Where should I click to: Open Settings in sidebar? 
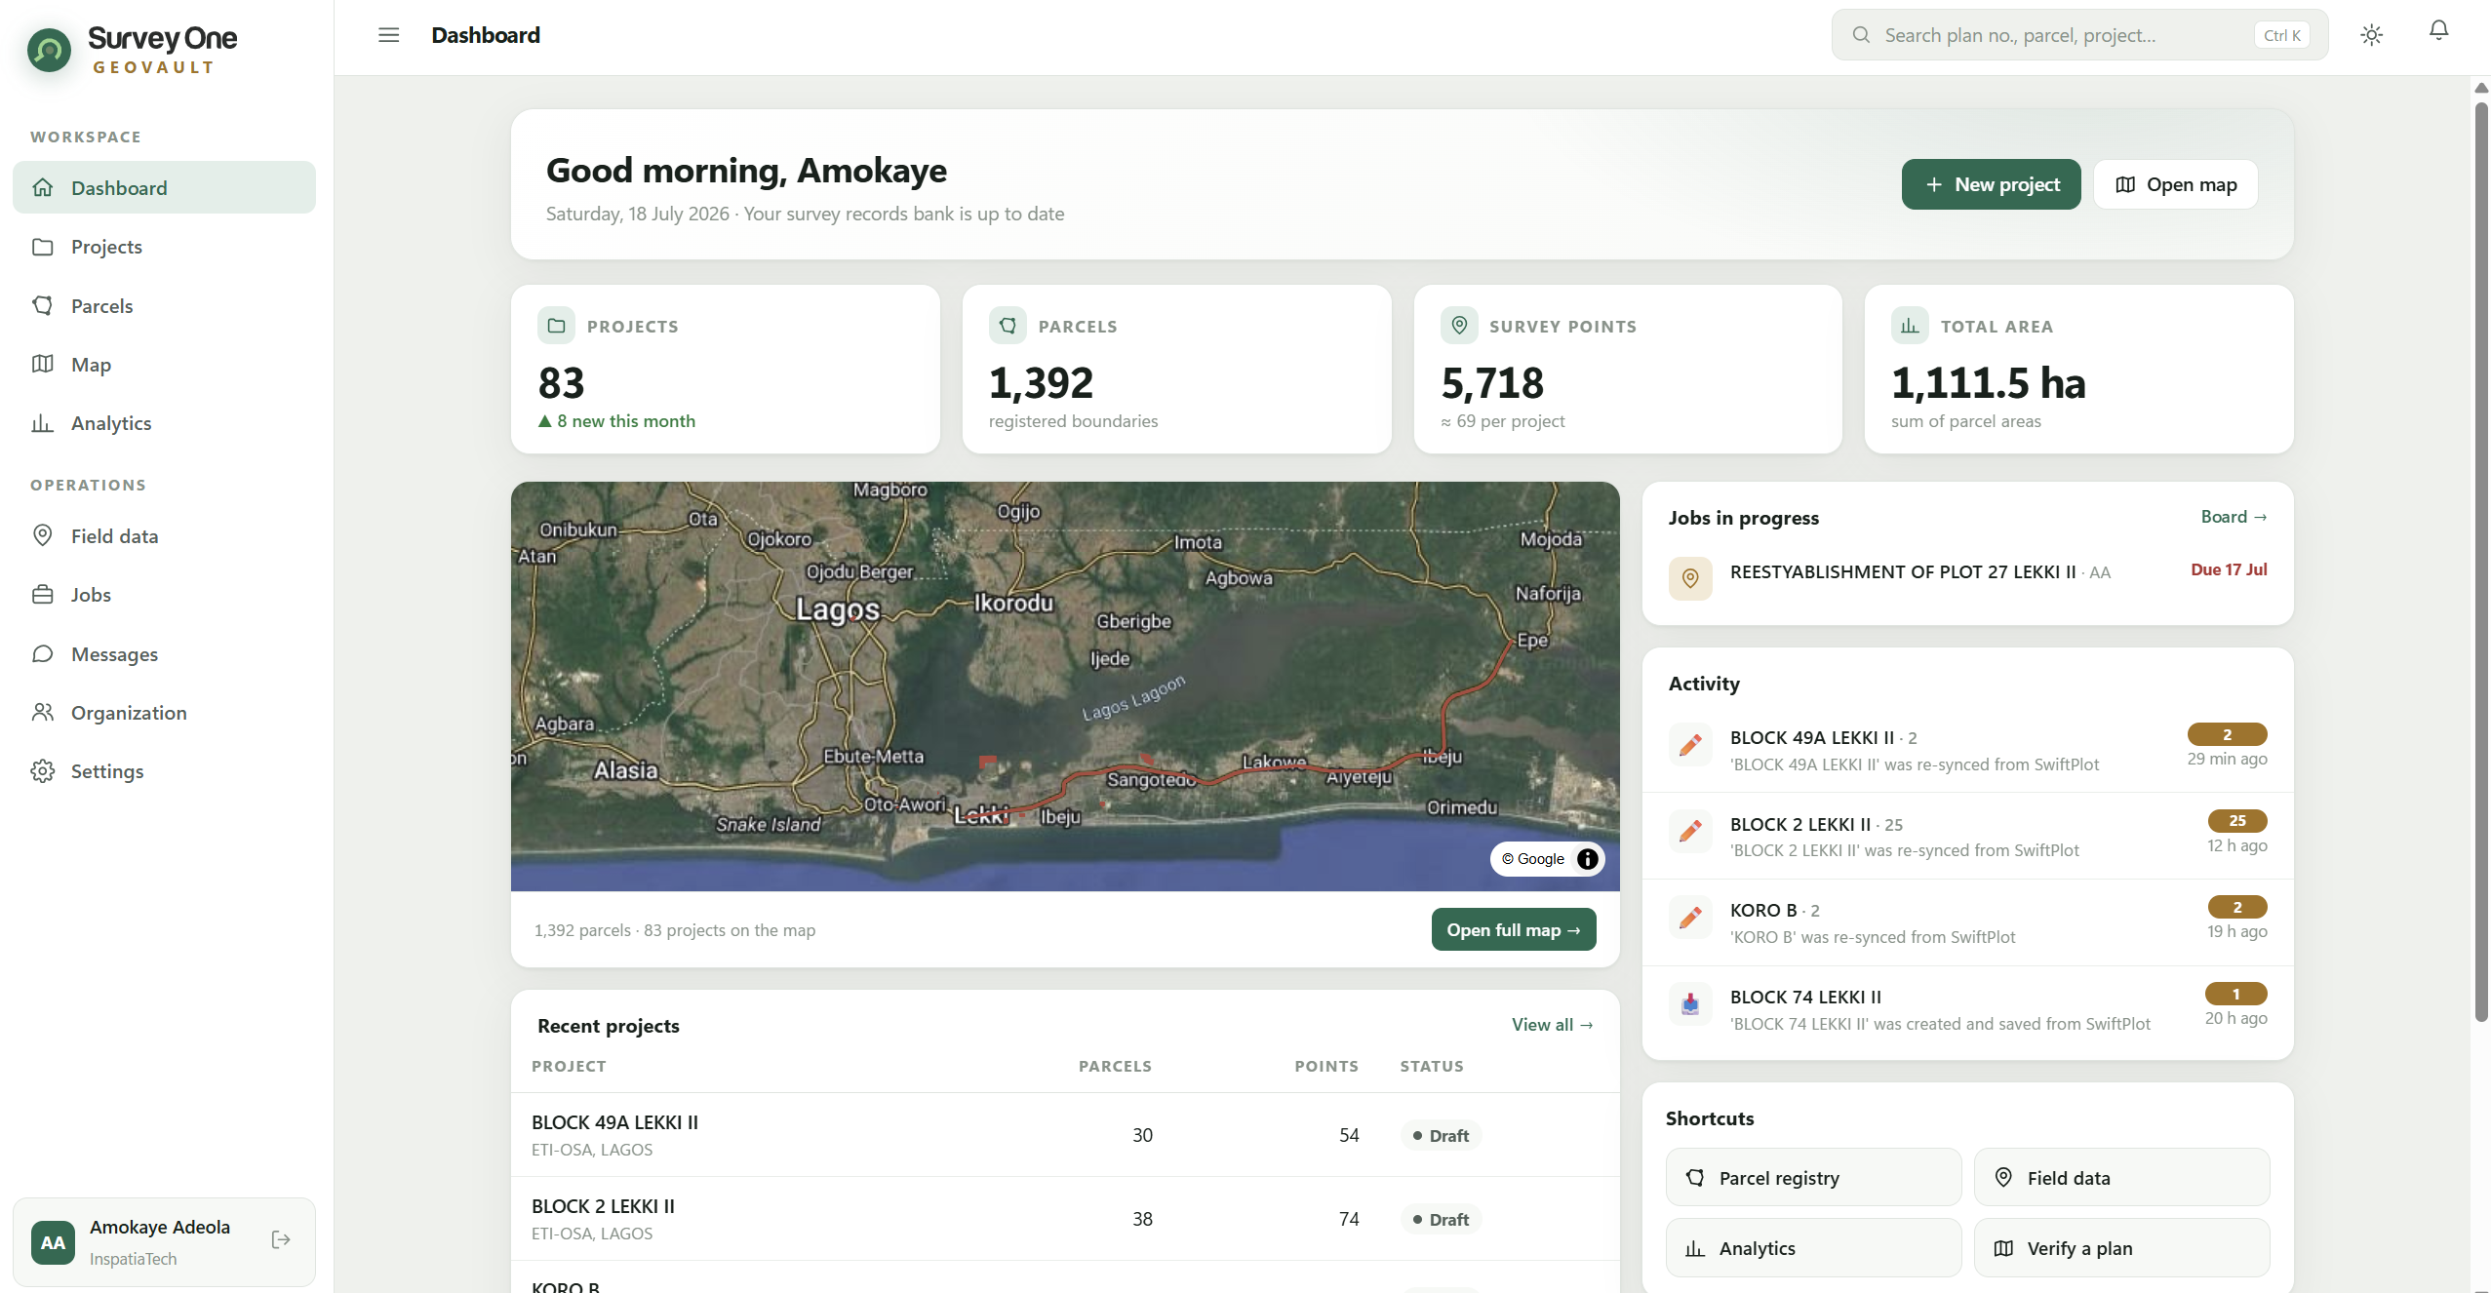click(164, 771)
